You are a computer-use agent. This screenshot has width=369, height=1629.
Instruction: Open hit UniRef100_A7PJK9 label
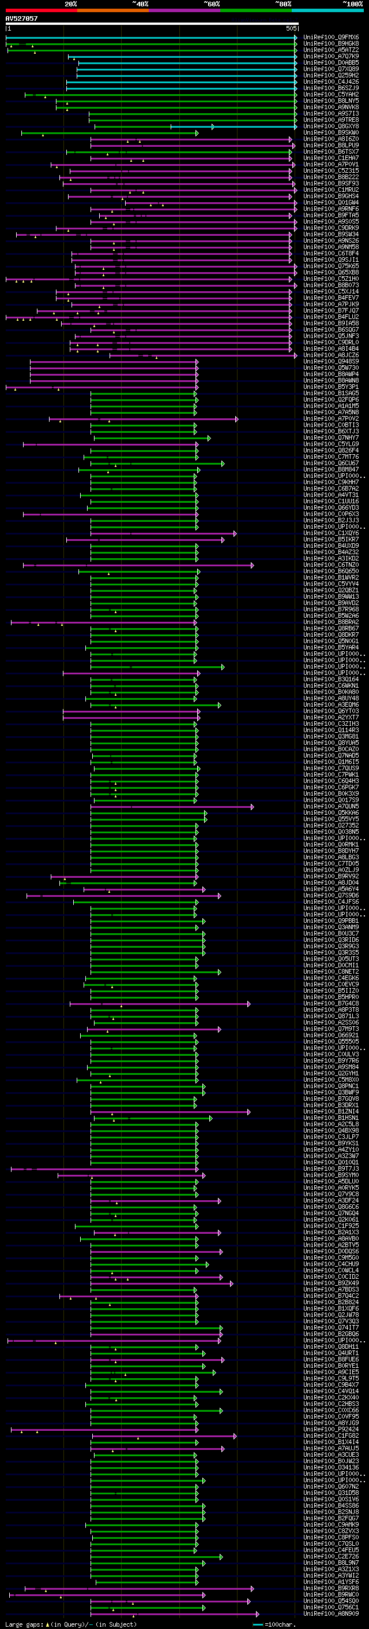point(331,304)
